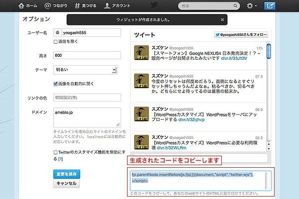Image resolution: width=299 pixels, height=199 pixels.
Task: Click the 高さ field showing 600
Action: (87, 55)
